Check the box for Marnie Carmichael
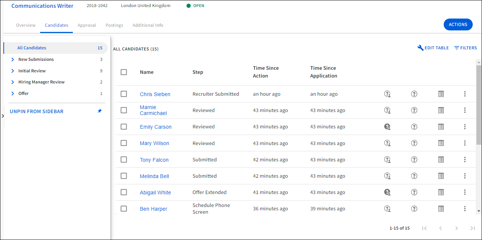Image resolution: width=482 pixels, height=240 pixels. click(124, 110)
